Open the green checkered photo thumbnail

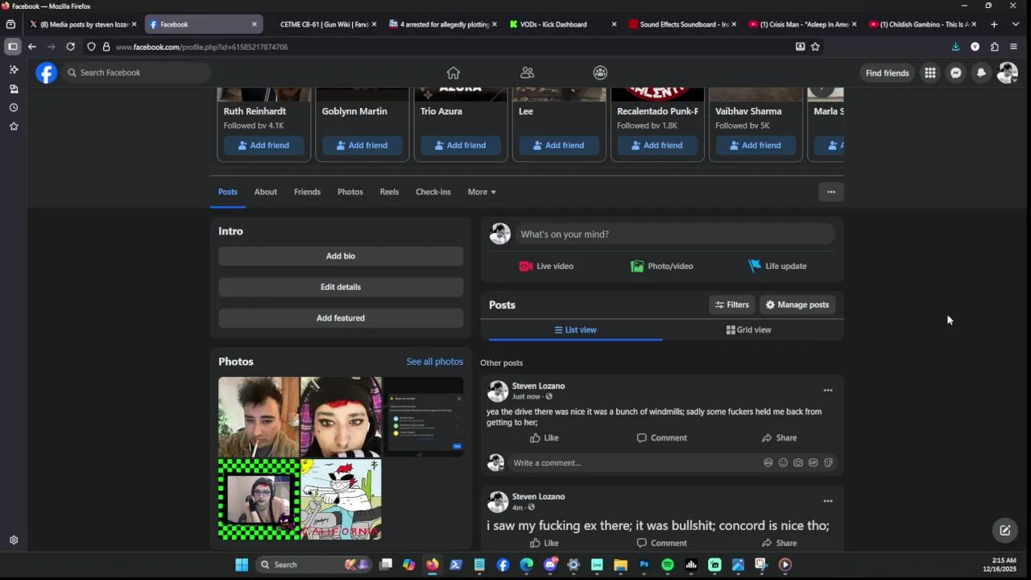pyautogui.click(x=259, y=499)
